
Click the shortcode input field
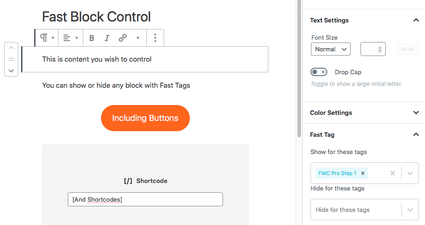tap(145, 199)
